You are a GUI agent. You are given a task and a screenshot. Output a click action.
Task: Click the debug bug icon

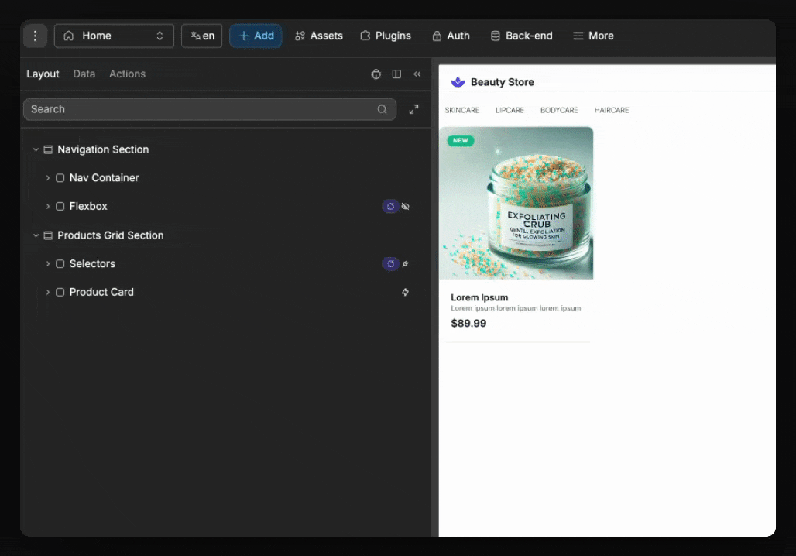[x=376, y=74]
